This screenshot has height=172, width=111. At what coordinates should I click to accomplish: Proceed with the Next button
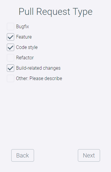89,155
